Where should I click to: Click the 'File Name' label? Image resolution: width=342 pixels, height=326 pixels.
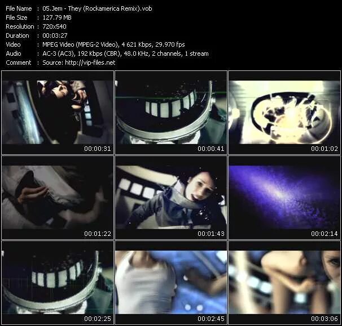coord(19,8)
